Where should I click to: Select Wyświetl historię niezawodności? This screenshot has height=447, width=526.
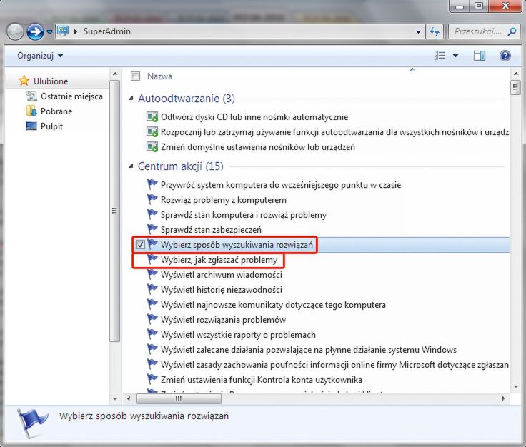point(222,290)
